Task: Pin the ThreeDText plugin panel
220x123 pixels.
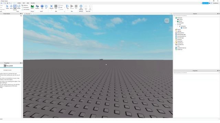Action: pos(21,63)
